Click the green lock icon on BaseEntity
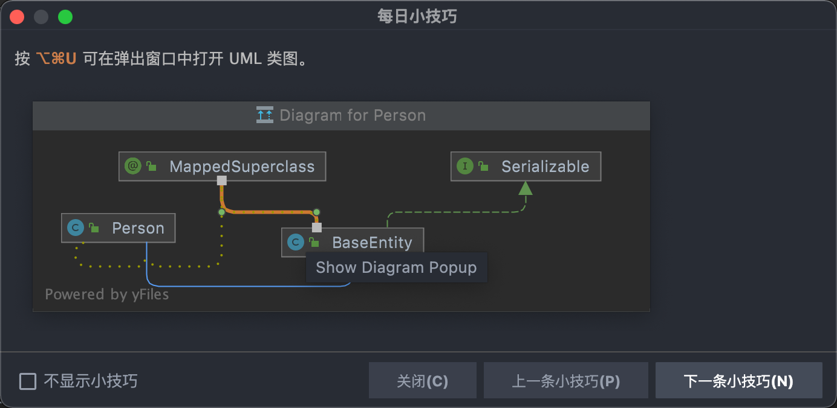This screenshot has width=837, height=408. tap(314, 243)
